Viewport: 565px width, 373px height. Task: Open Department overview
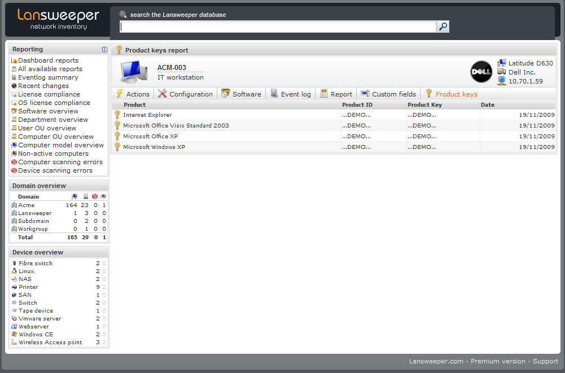click(53, 120)
